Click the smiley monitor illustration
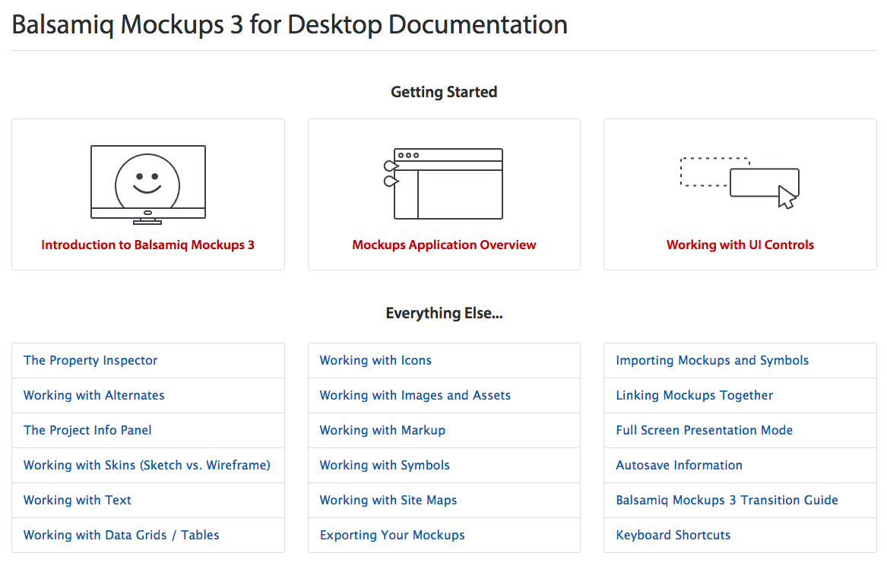This screenshot has width=887, height=569. click(148, 185)
